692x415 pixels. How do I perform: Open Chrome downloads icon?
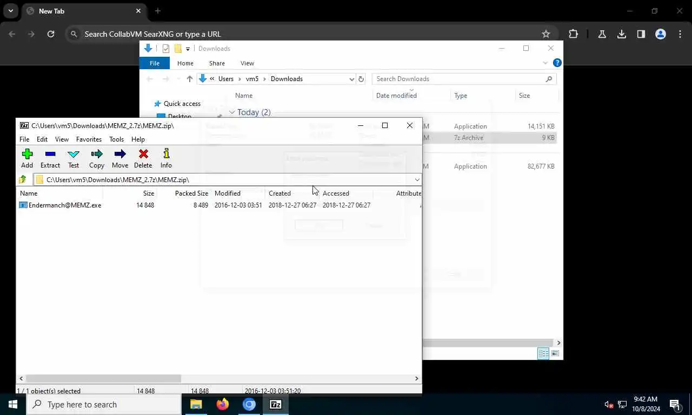(x=622, y=34)
